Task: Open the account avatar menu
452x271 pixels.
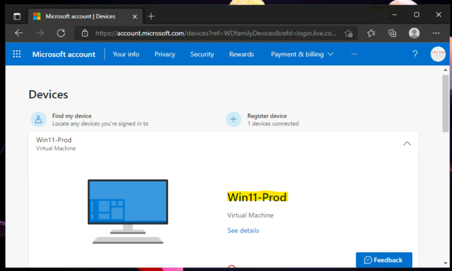Action: tap(438, 54)
